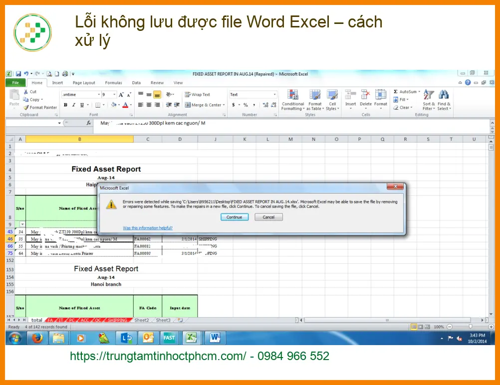Image resolution: width=500 pixels, height=385 pixels.
Task: Open the Name Box dropdown arrow
Action: 59,123
